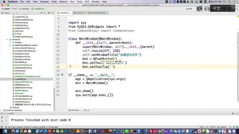Rerun LoadQSS with the green play button

pos(2,117)
